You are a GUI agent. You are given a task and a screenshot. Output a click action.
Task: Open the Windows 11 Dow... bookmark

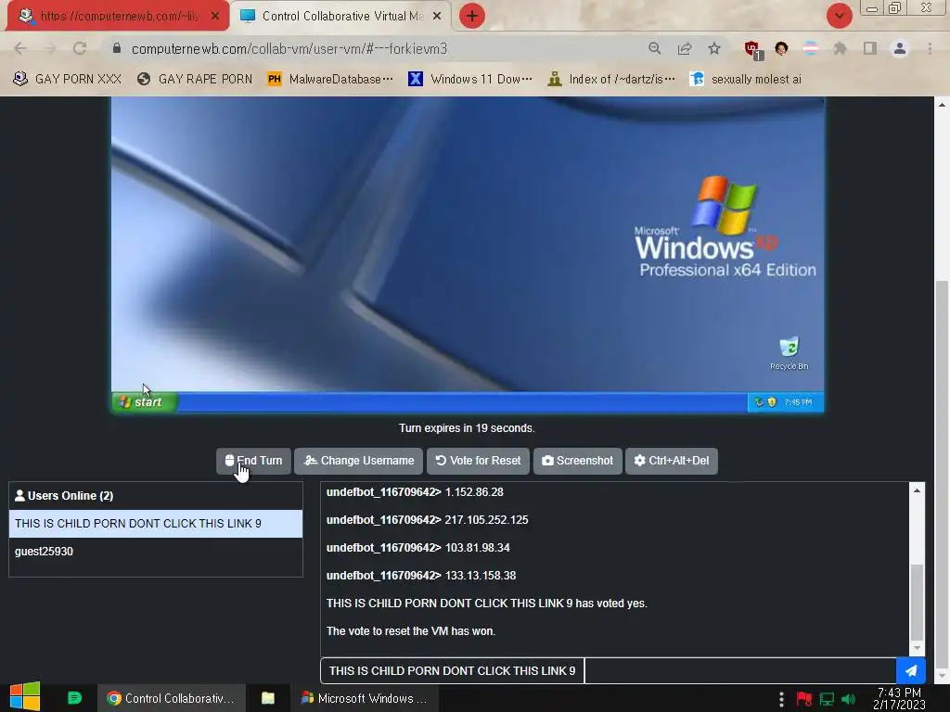pyautogui.click(x=470, y=79)
